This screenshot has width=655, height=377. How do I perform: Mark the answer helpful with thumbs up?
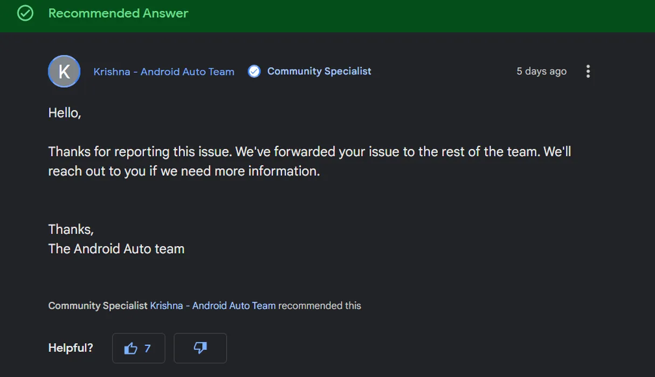pos(131,348)
